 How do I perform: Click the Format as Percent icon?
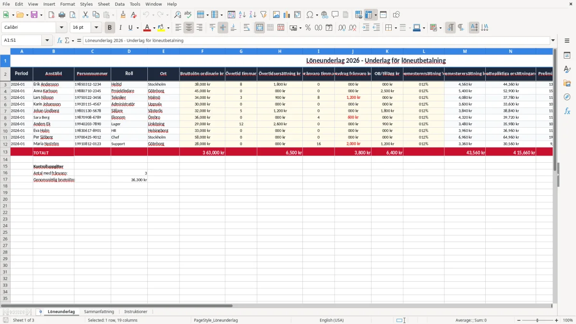coord(308,28)
